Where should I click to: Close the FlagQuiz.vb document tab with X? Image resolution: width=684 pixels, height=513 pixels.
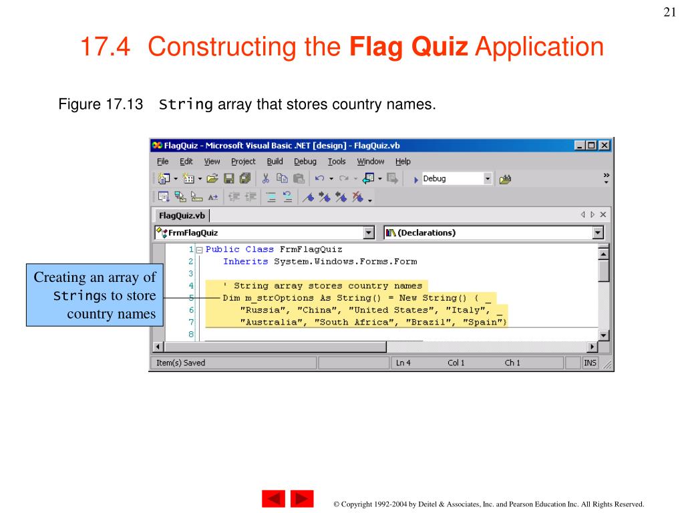pyautogui.click(x=603, y=214)
